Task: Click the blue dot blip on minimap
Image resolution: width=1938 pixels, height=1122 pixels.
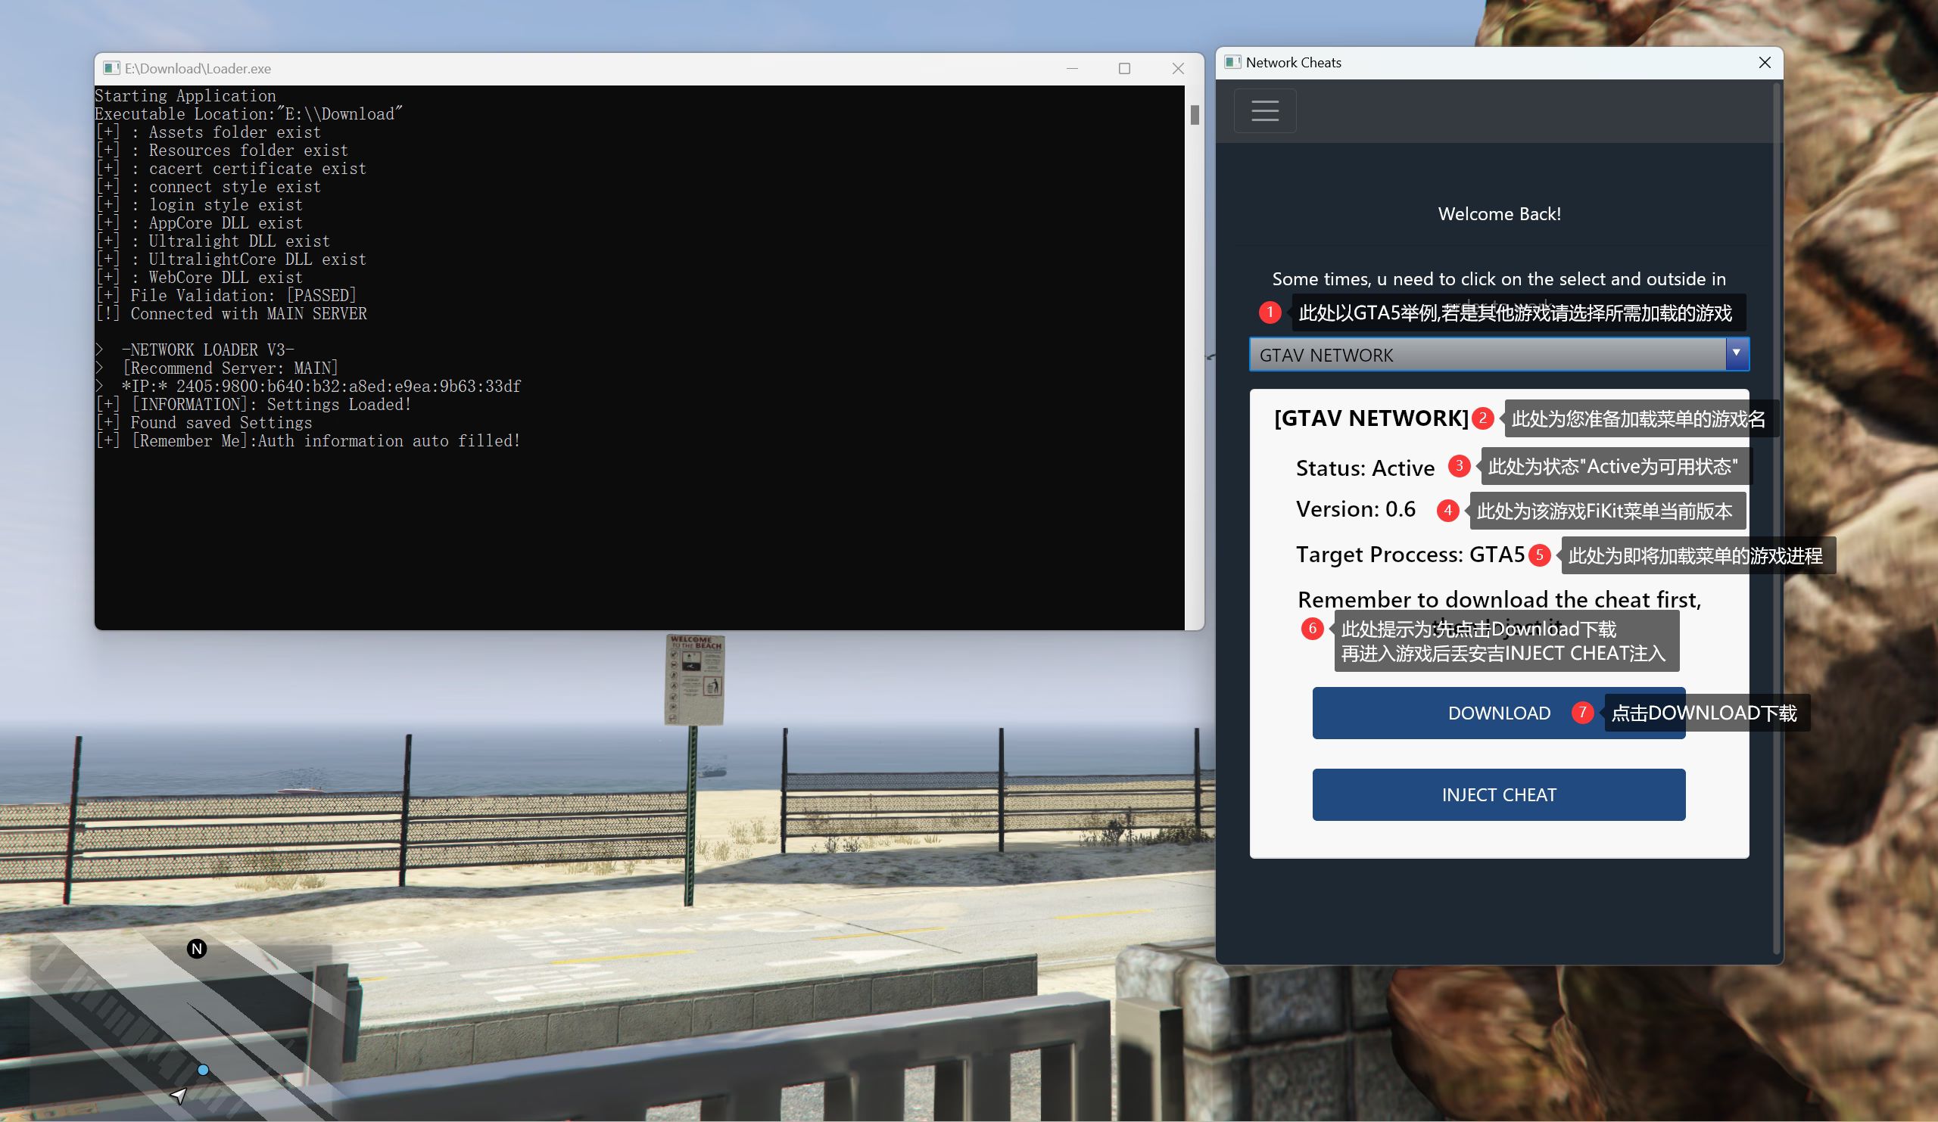Action: pyautogui.click(x=203, y=1069)
